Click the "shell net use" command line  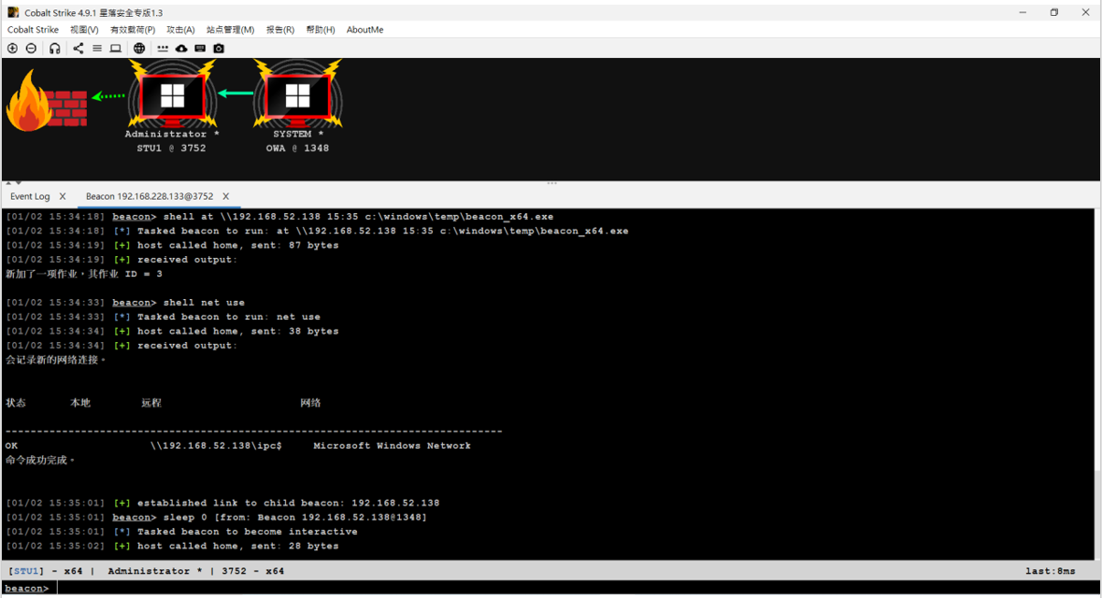pyautogui.click(x=125, y=303)
